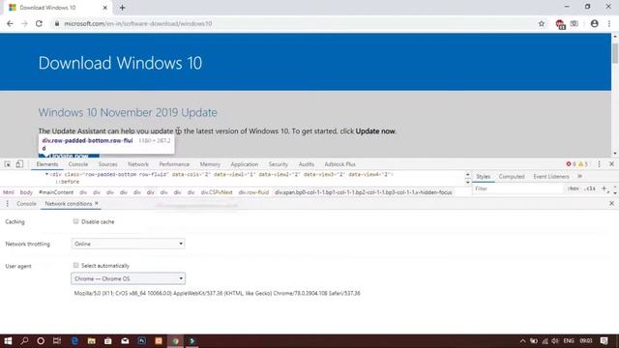Select html in the breadcrumb trail
619x348 pixels.
pyautogui.click(x=9, y=192)
